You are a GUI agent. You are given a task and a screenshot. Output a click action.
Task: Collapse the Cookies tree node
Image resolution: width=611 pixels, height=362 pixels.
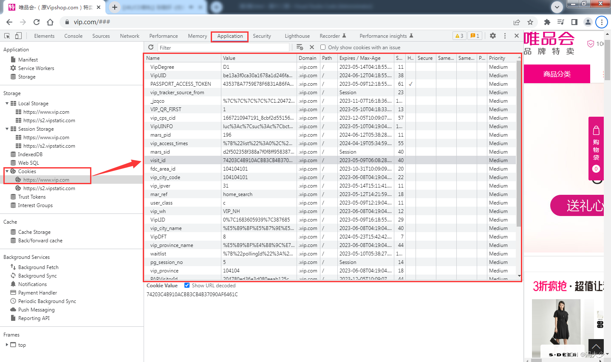tap(7, 171)
